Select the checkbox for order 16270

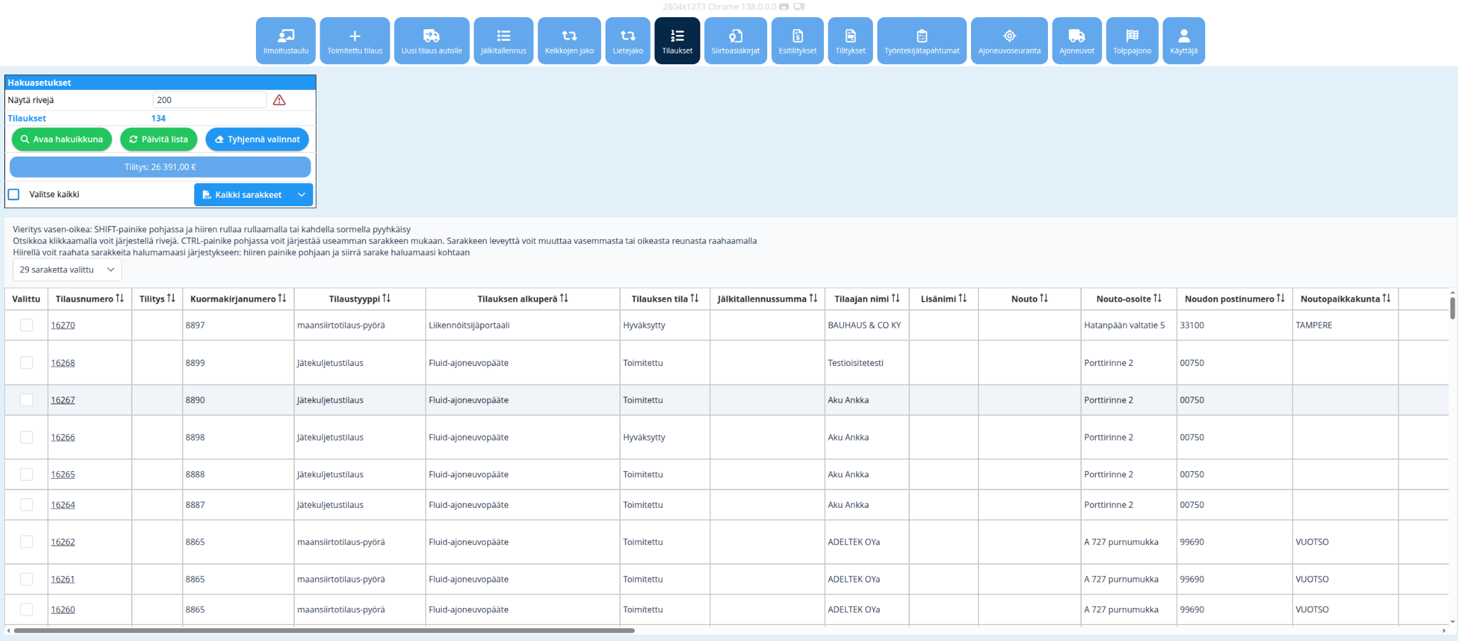26,325
